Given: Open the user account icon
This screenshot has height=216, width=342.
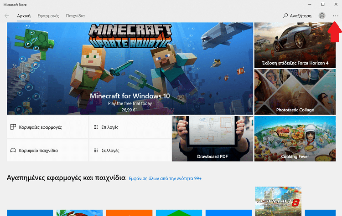Looking at the screenshot, I should [x=322, y=15].
